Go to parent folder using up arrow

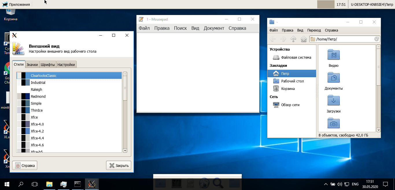tap(293, 39)
